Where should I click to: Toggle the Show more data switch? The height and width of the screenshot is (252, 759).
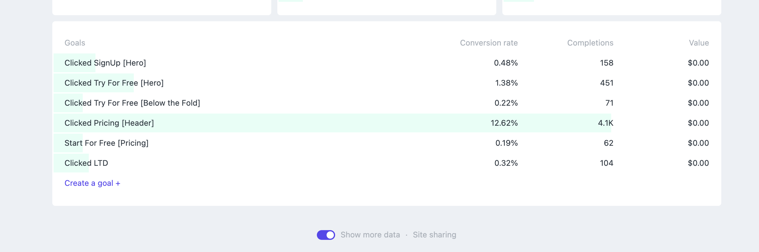tap(326, 235)
